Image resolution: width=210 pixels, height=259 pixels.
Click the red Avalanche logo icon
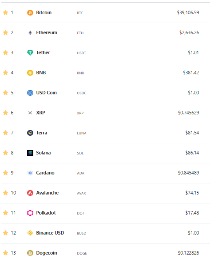click(30, 193)
